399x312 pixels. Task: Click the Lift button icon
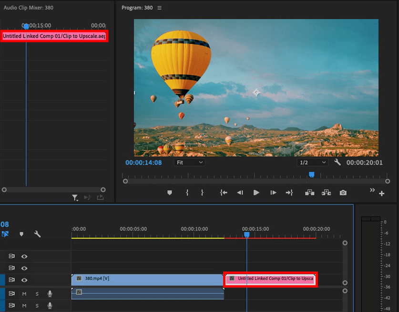(x=309, y=193)
